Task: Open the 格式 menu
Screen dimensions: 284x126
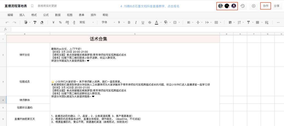Action: (x=34, y=15)
